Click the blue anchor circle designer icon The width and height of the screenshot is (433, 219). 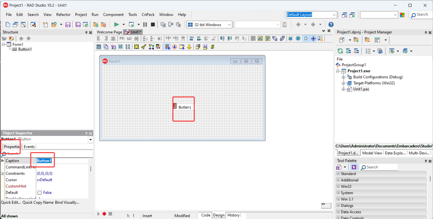point(175,47)
